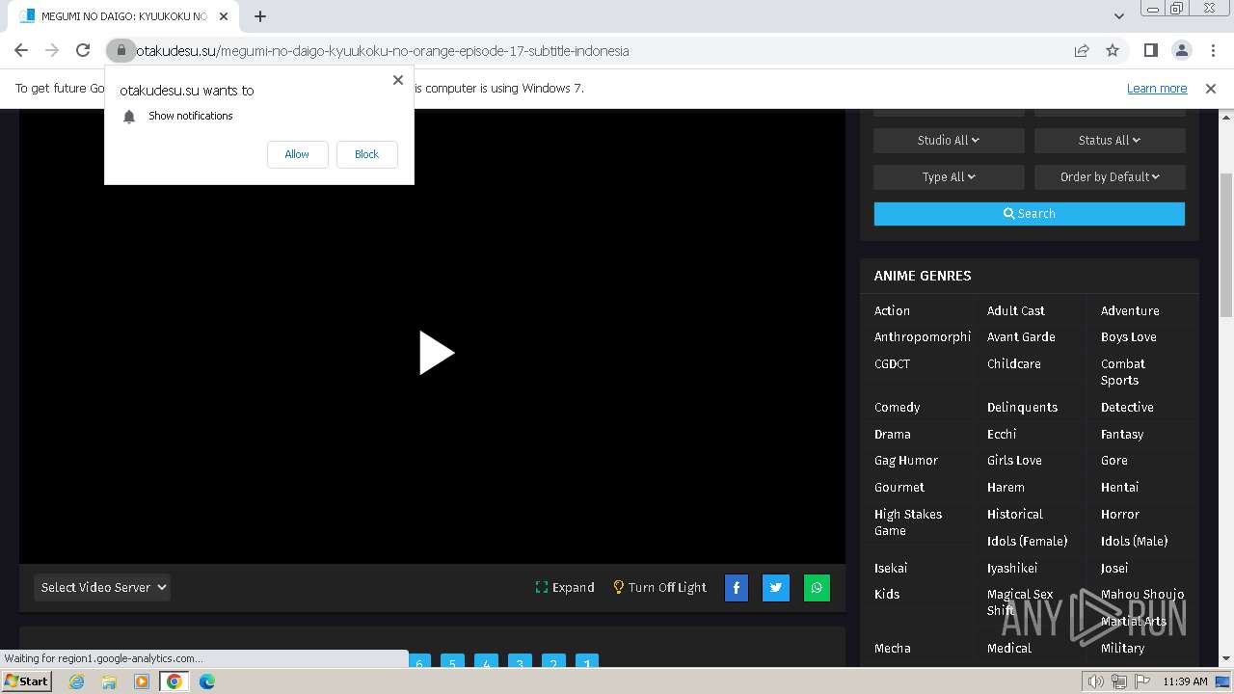Select the Comedy genre
The height and width of the screenshot is (694, 1234).
click(898, 407)
